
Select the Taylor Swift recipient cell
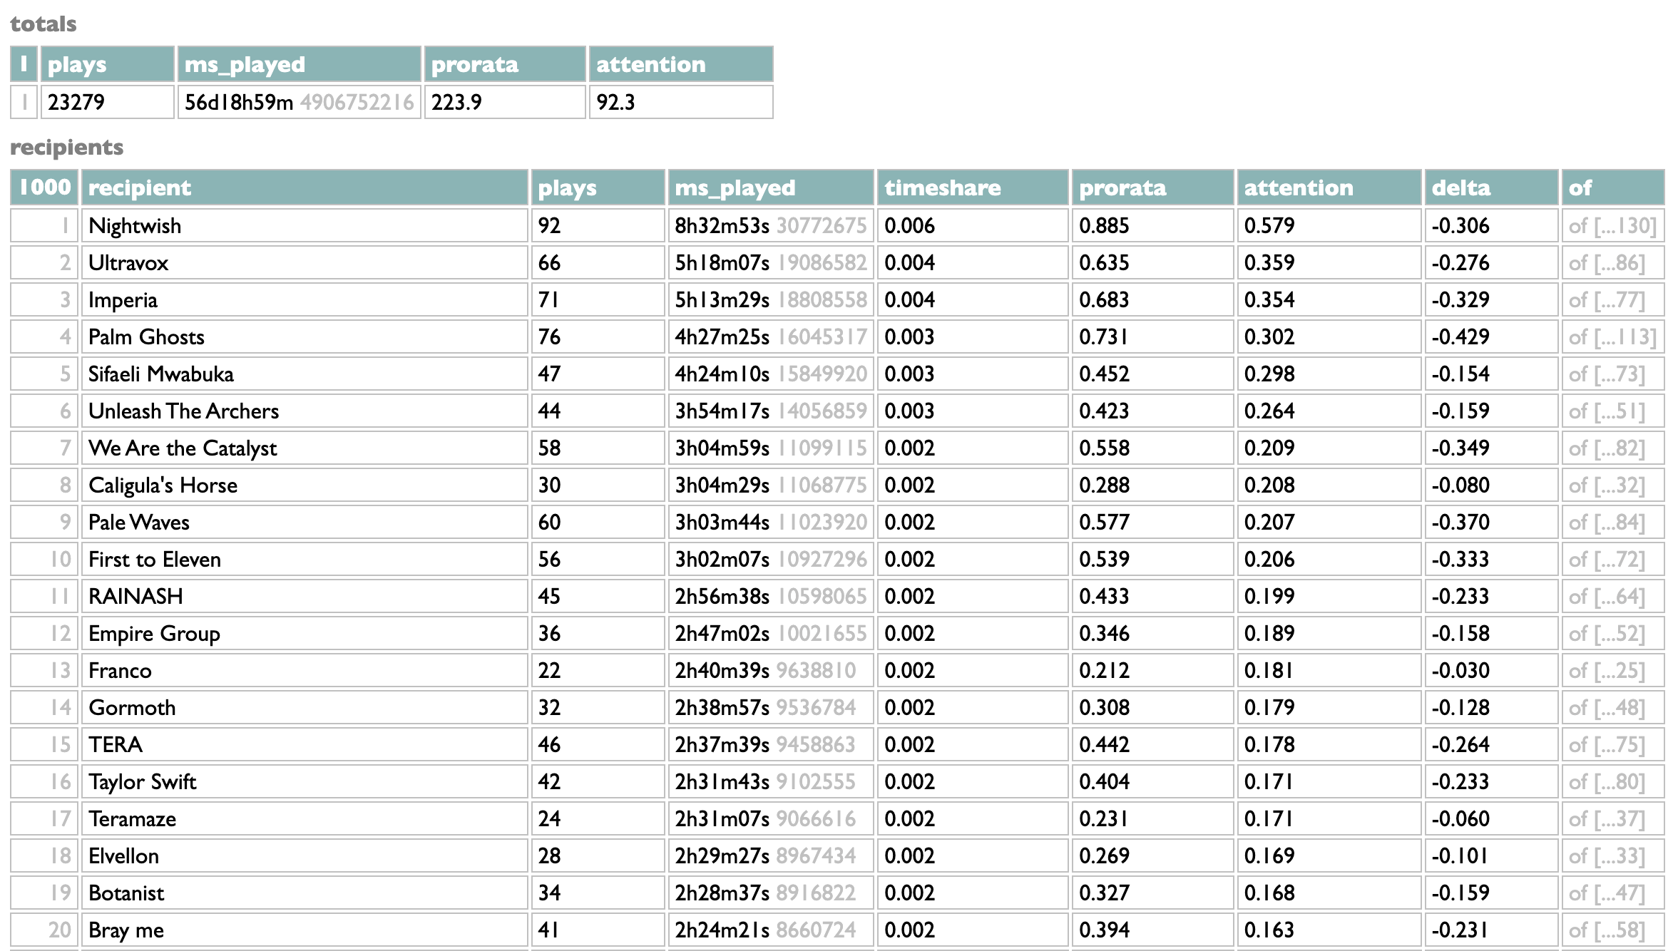(305, 782)
